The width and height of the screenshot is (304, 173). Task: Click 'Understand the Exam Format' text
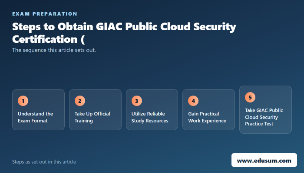[x=36, y=117]
